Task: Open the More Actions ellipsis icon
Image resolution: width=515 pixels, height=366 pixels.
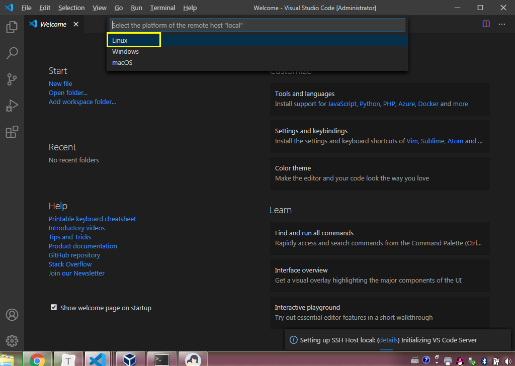Action: click(501, 24)
